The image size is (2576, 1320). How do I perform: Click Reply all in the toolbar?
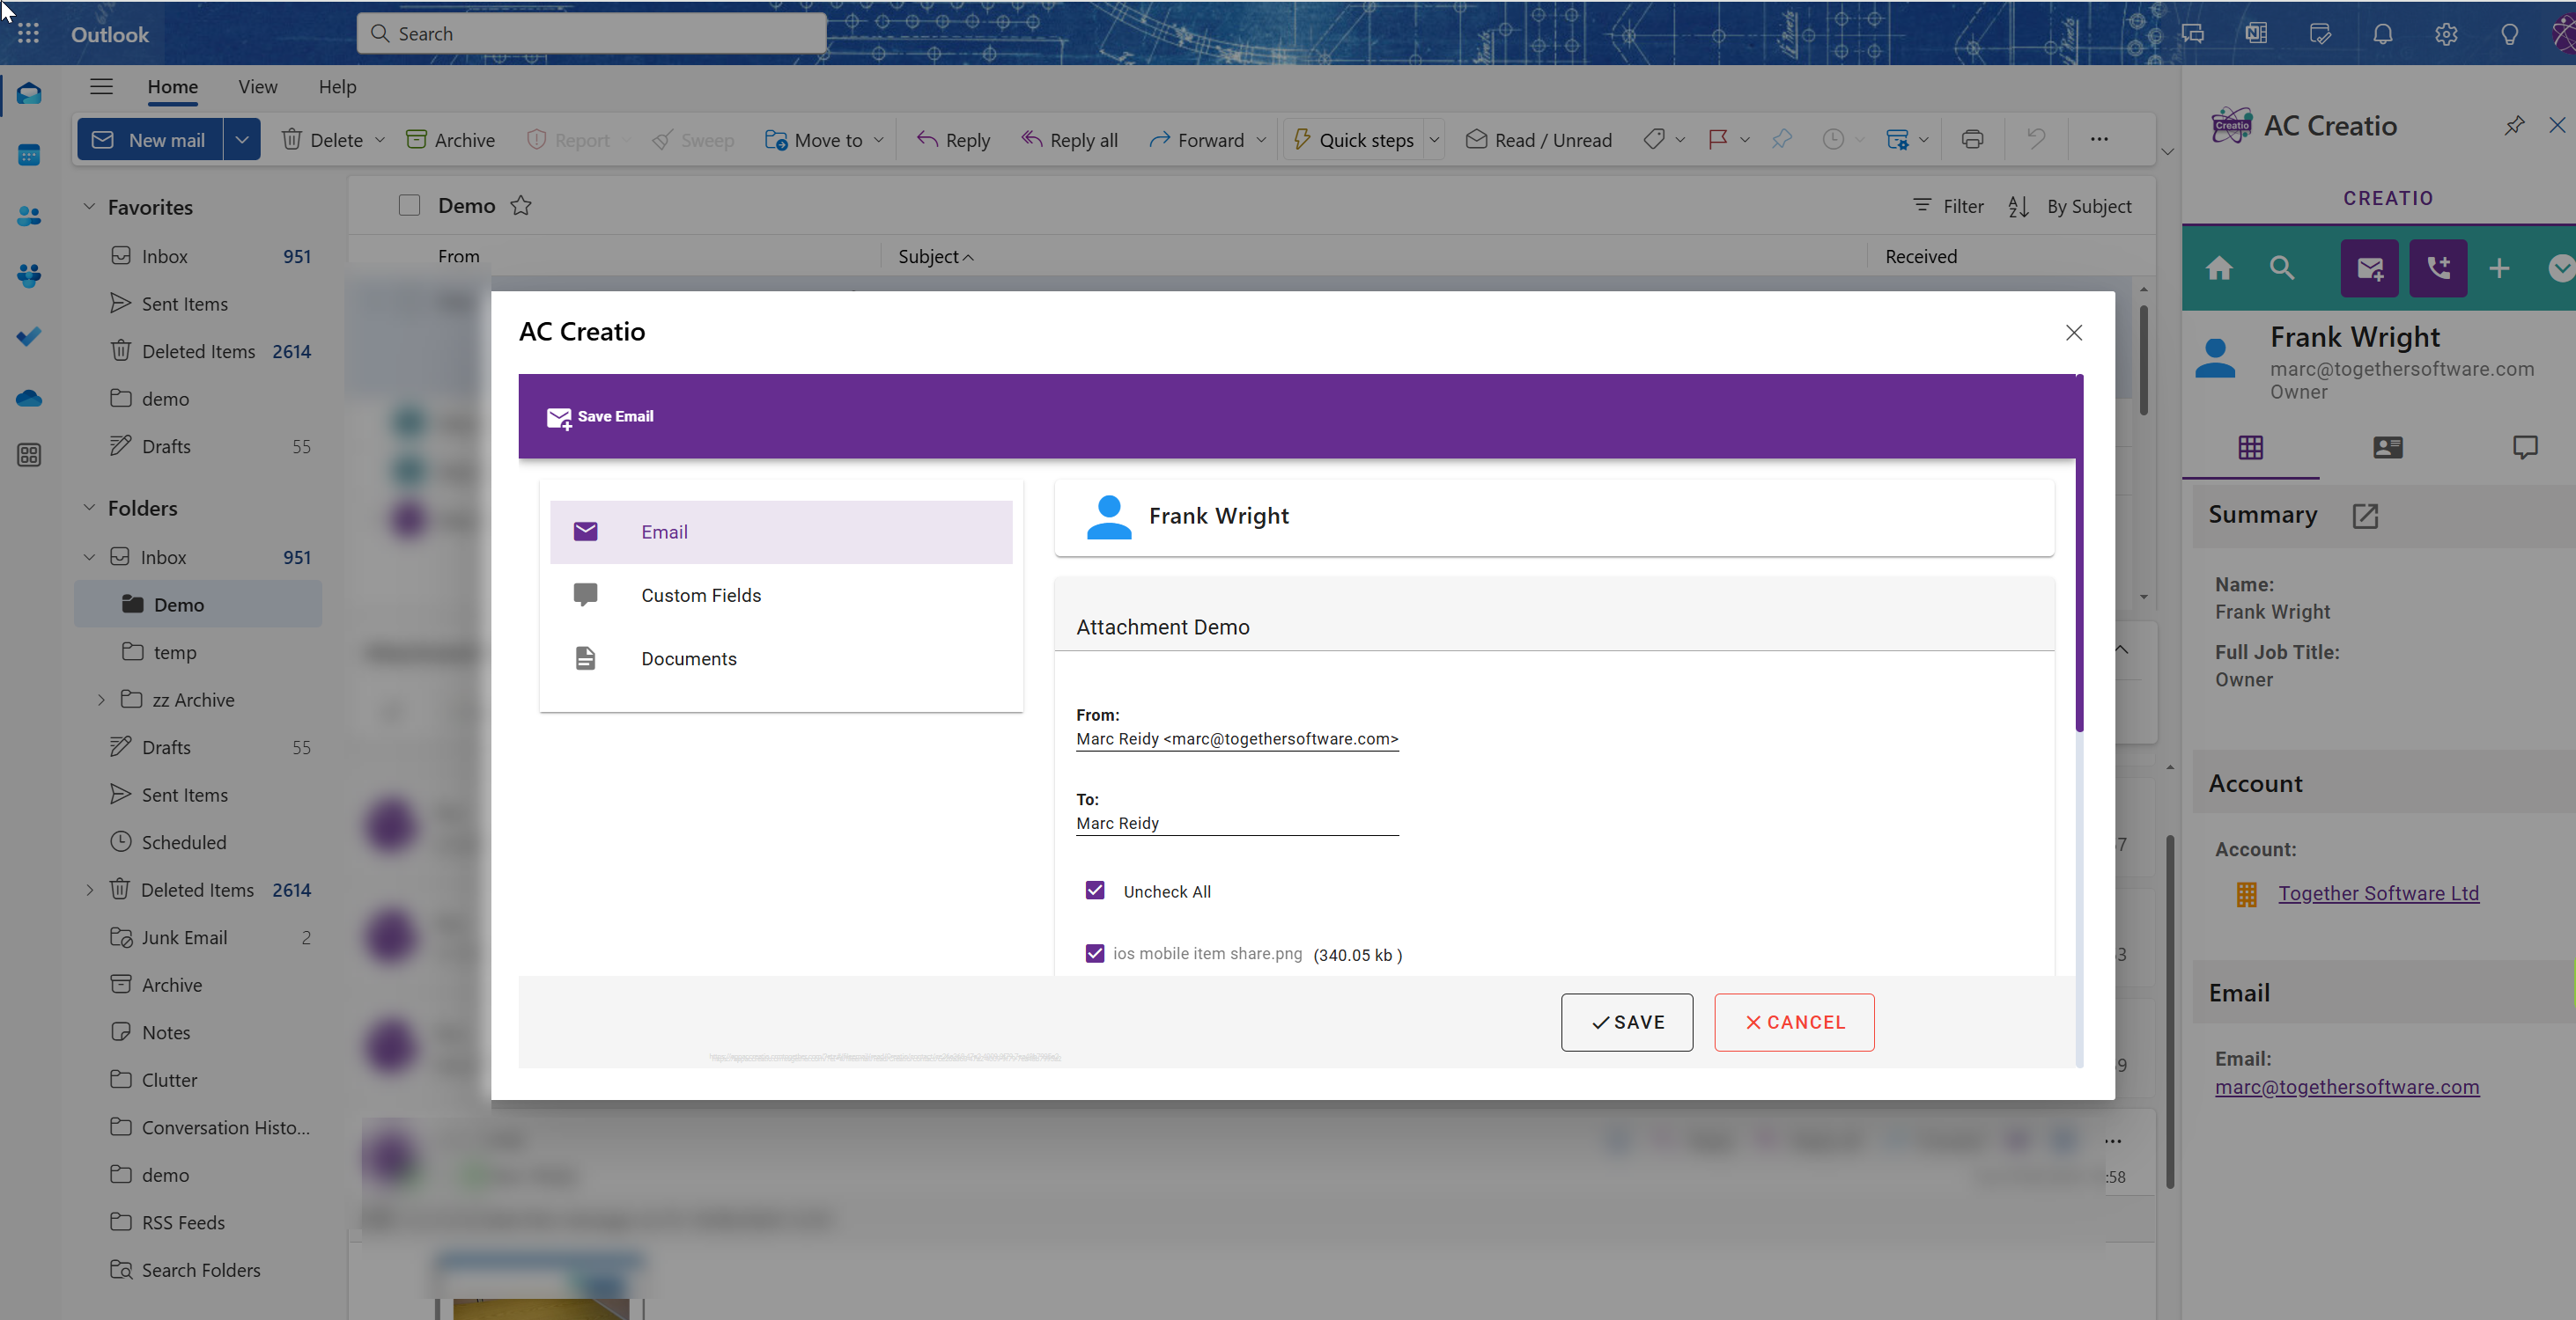click(1069, 140)
